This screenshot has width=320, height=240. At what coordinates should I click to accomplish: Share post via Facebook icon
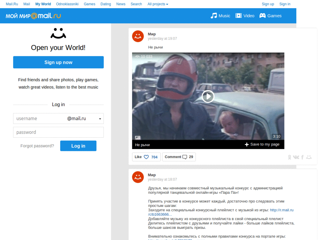pos(302,157)
